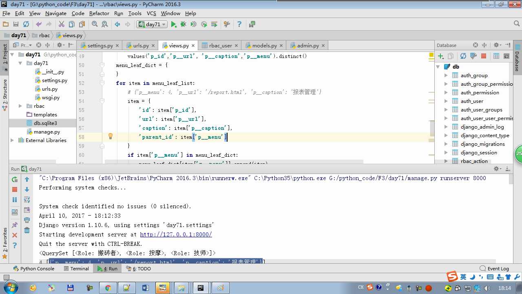Click the Up the Stack Trace arrow
This screenshot has width=522, height=294.
(x=27, y=179)
